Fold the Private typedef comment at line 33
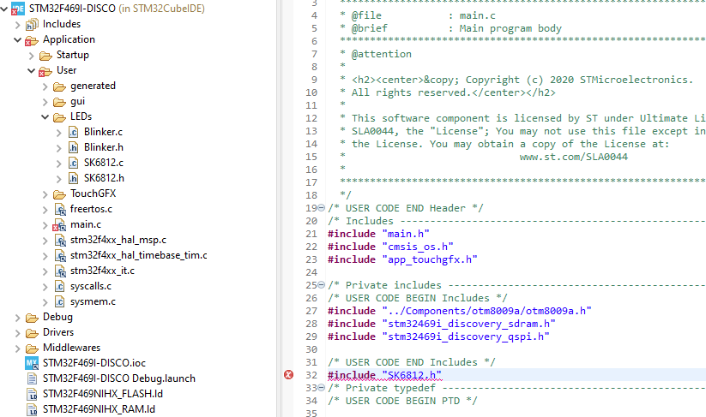This screenshot has width=706, height=417. click(321, 387)
